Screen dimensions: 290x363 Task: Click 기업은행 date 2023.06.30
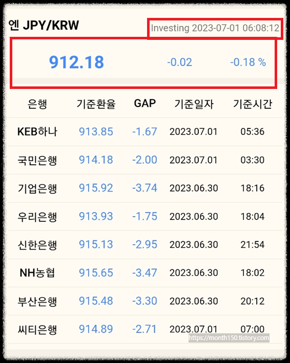(194, 188)
